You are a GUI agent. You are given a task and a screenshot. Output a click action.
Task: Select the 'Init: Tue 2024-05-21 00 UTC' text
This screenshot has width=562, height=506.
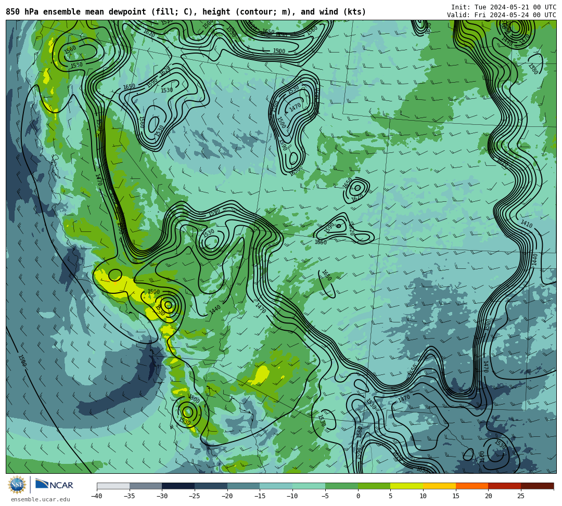click(x=503, y=7)
